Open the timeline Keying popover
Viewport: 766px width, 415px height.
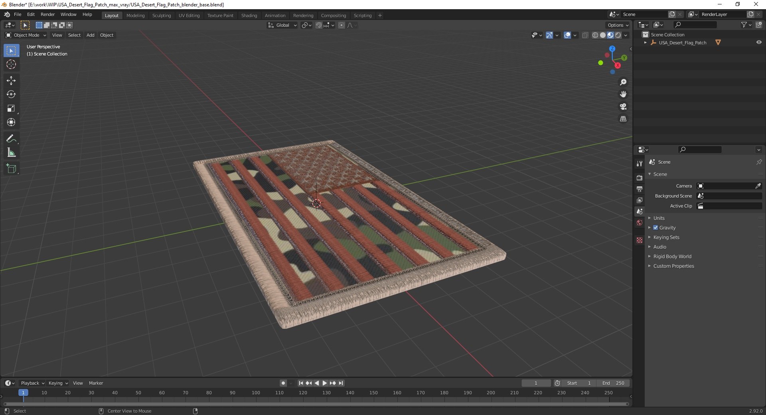click(58, 383)
